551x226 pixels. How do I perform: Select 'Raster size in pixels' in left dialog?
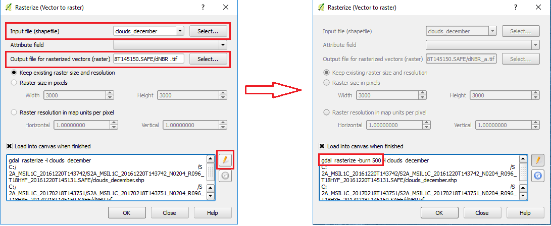pyautogui.click(x=14, y=83)
